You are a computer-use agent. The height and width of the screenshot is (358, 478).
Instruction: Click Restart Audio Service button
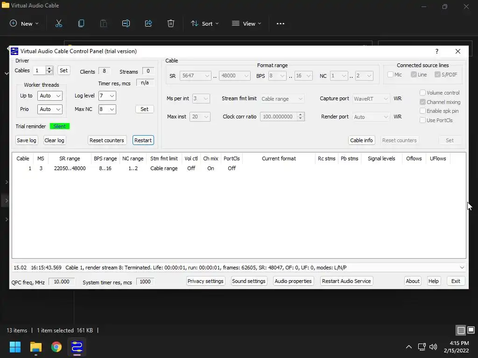pos(346,281)
